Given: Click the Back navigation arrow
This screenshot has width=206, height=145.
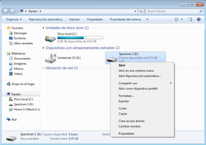Looking at the screenshot, I should click(x=5, y=11).
